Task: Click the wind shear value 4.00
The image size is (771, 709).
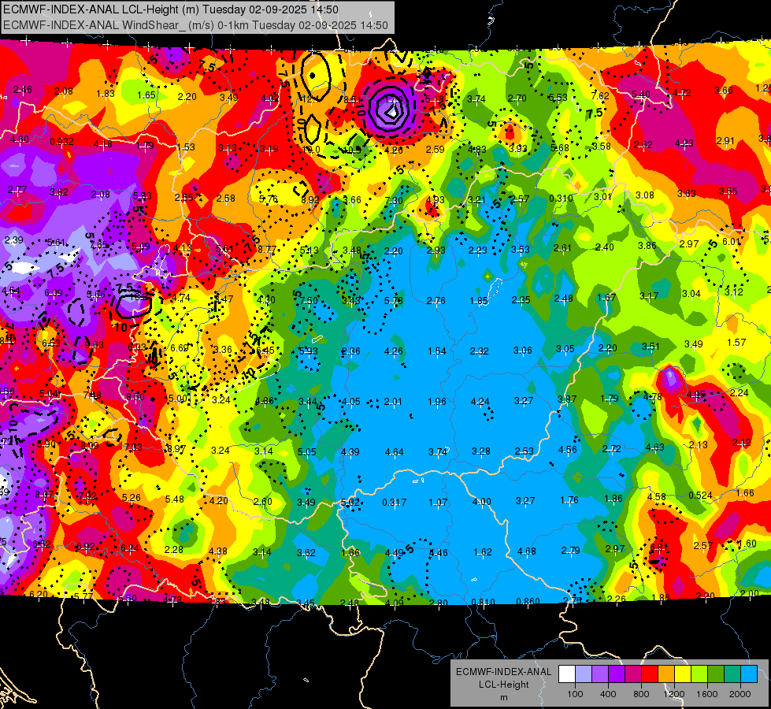Action: tap(481, 501)
